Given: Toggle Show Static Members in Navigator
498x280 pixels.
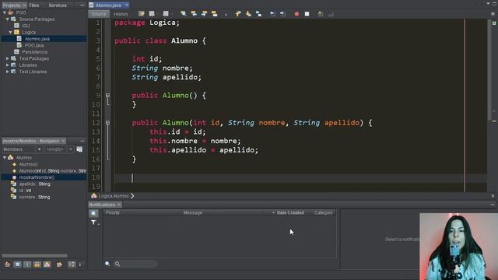Looking at the screenshot, I should coord(27,264).
